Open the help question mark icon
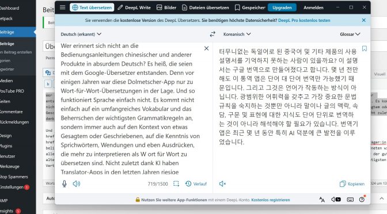387x214 pixels. (362, 200)
